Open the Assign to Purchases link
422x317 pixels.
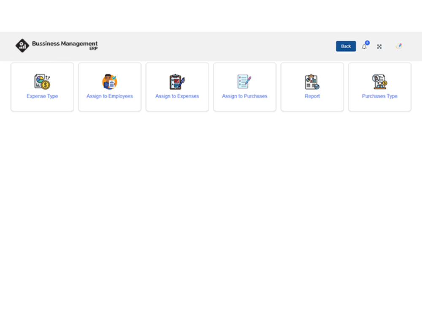pyautogui.click(x=245, y=96)
